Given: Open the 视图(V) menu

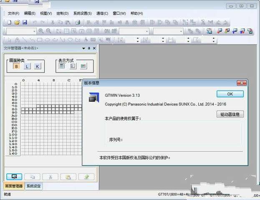Looking at the screenshot, I should pyautogui.click(x=46, y=13).
